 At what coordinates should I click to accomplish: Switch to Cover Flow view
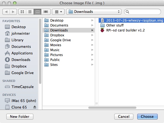[46, 12]
